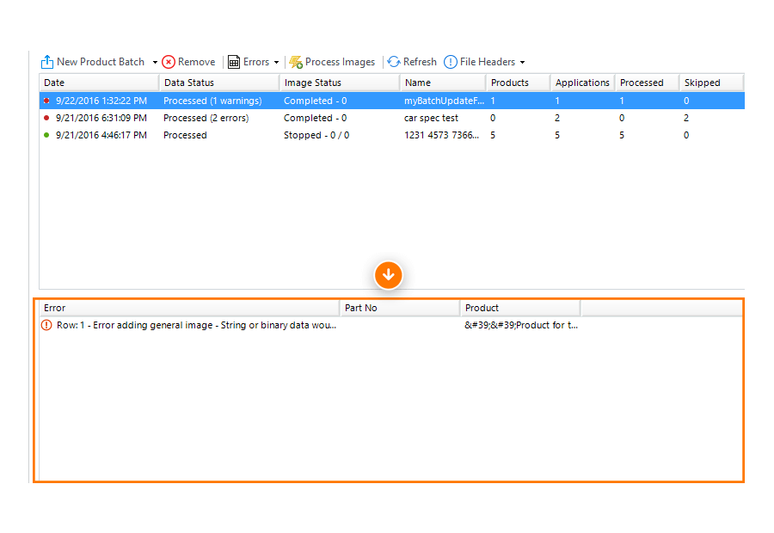This screenshot has width=774, height=533.
Task: Click the Error column header in lower panel
Action: coord(189,308)
